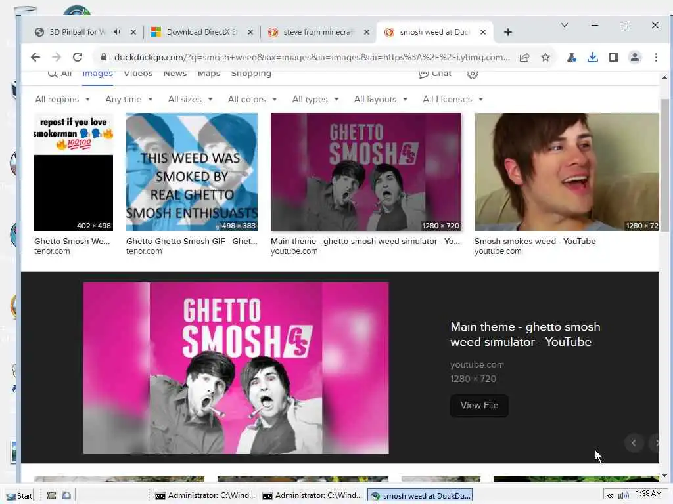Show the previous image with left arrow
673x504 pixels.
[x=634, y=443]
